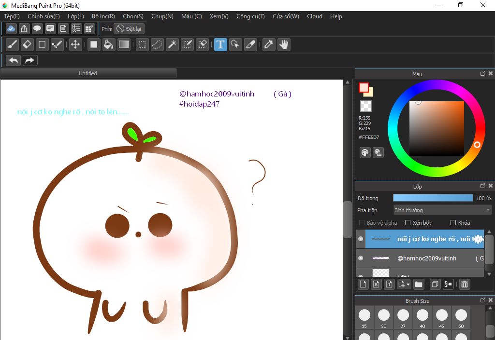Merge the layer down
This screenshot has height=340, width=495.
(x=448, y=284)
